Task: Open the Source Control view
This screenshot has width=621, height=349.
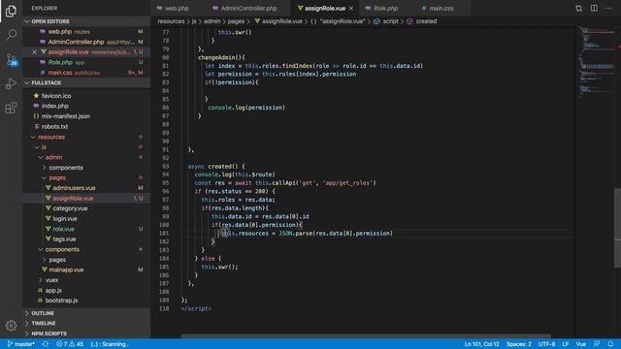Action: 11,59
